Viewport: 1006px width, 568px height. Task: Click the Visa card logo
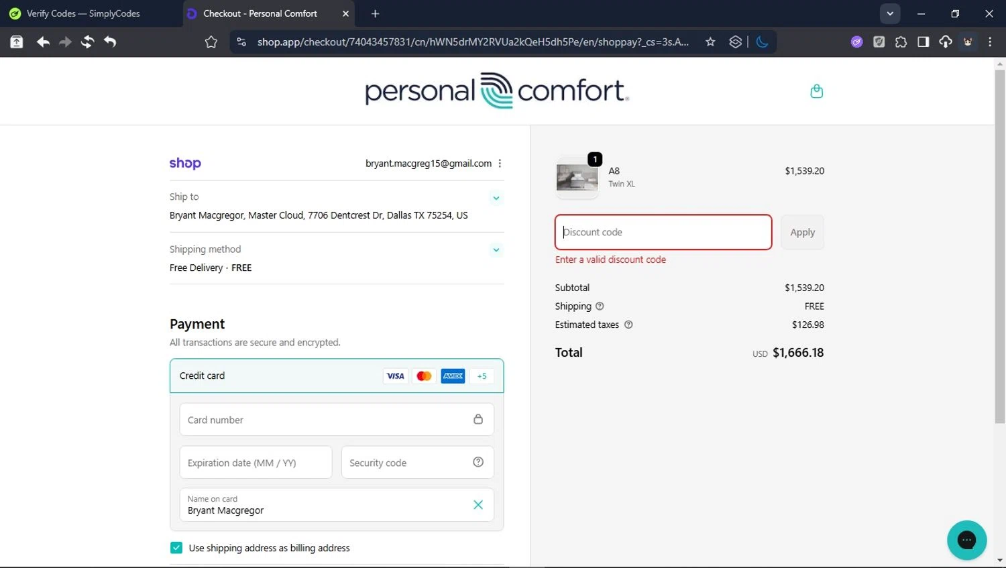pos(396,376)
